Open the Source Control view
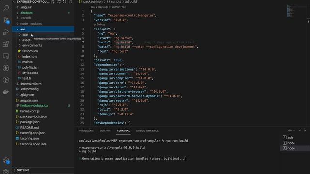The image size is (310, 174). [6, 20]
